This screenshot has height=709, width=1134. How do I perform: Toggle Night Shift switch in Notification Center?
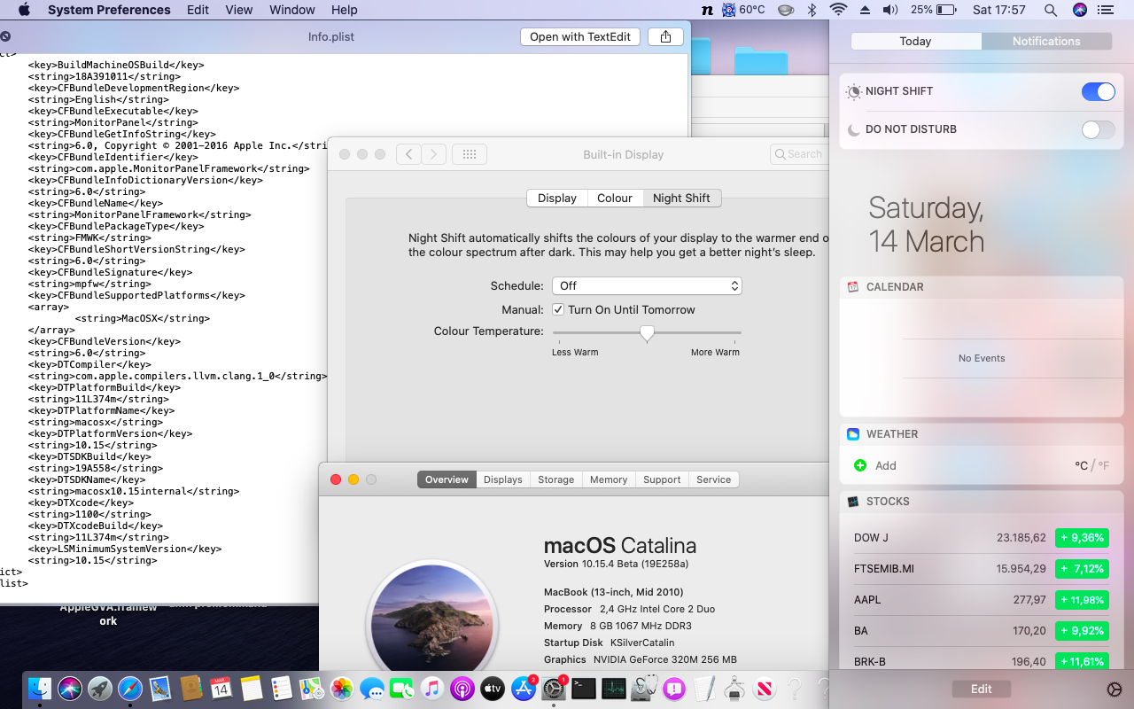[x=1099, y=91]
